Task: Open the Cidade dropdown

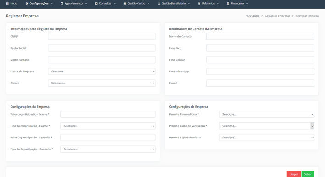Action: point(102,83)
